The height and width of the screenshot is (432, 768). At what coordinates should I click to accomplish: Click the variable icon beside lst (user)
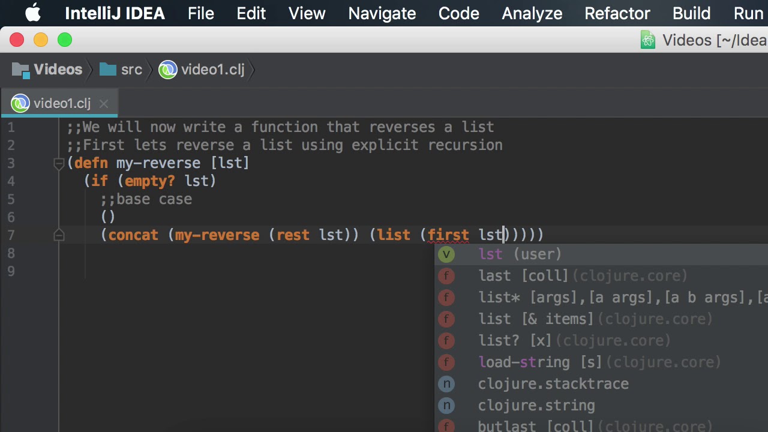(x=446, y=254)
